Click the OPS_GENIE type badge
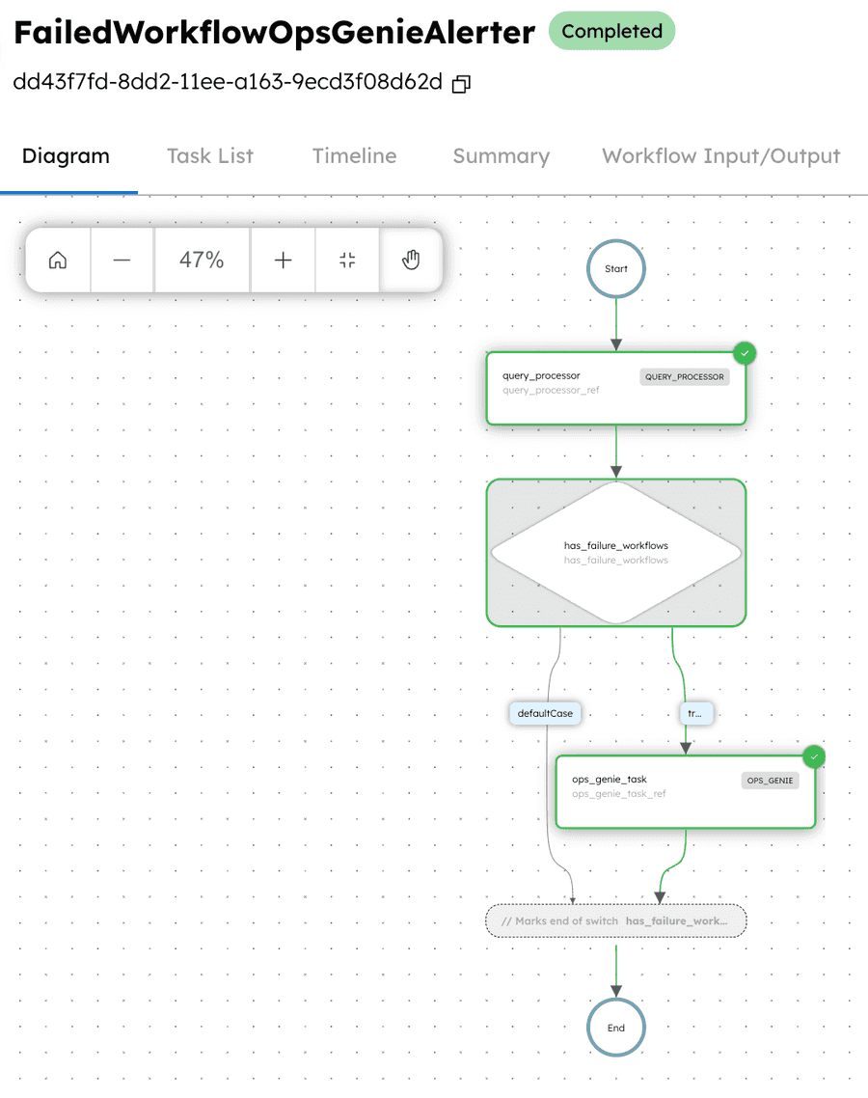The height and width of the screenshot is (1098, 868). 770,781
